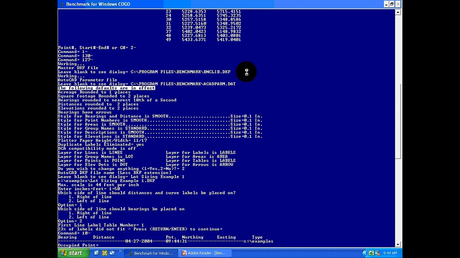Viewport: 460px width, 258px height.
Task: Click 'Layer for Group Names is LOT' text
Action: (96, 157)
